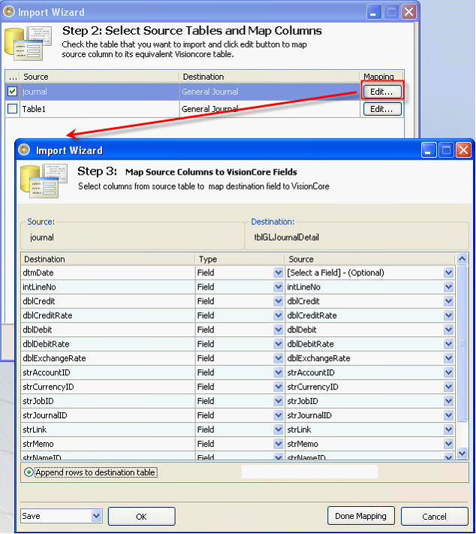This screenshot has height=534, width=476.
Task: Click General Journal destination for journal row
Action: (x=209, y=92)
